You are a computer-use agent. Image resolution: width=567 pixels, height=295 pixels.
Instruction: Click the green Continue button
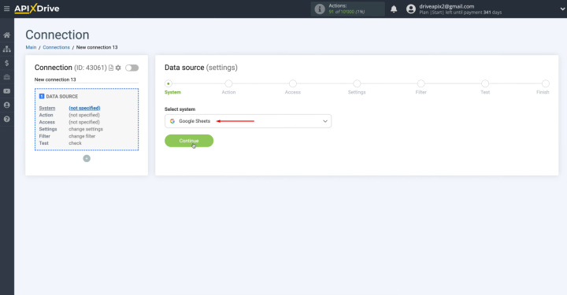pyautogui.click(x=189, y=141)
